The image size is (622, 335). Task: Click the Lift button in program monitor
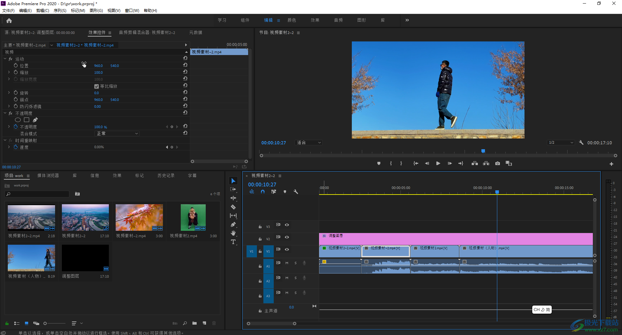(x=475, y=163)
